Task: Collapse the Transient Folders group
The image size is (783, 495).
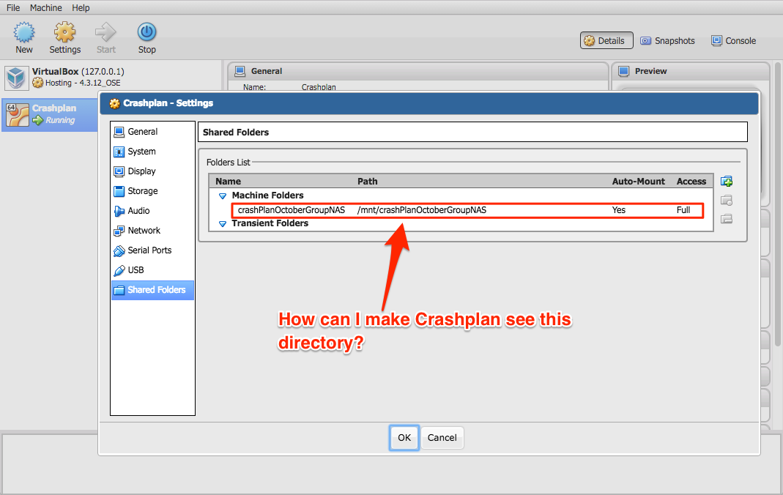Action: tap(223, 224)
